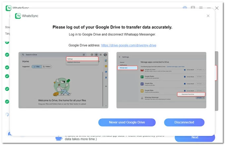225x145 pixels.
Task: Expand the Google Sites Options dropdown
Action: [x=200, y=84]
